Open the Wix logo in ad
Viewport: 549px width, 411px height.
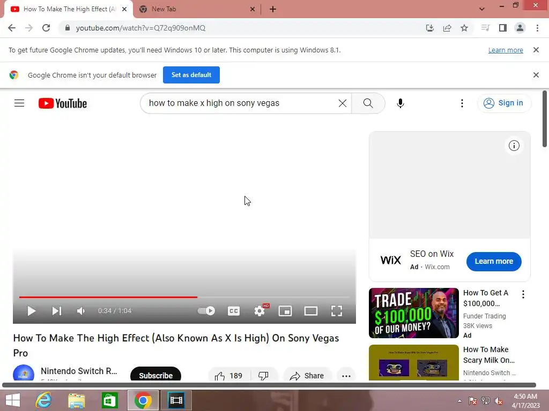[390, 260]
